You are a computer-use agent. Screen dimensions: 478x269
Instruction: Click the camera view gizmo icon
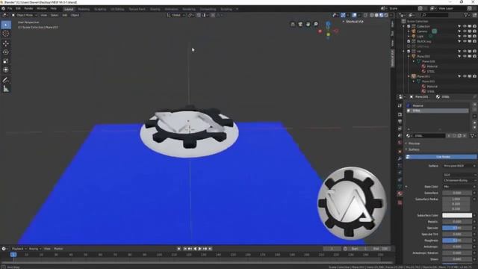(x=300, y=24)
